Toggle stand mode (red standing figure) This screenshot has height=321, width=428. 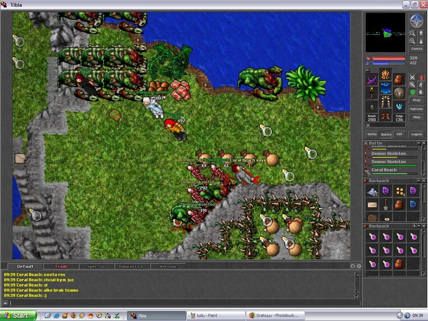tap(421, 78)
